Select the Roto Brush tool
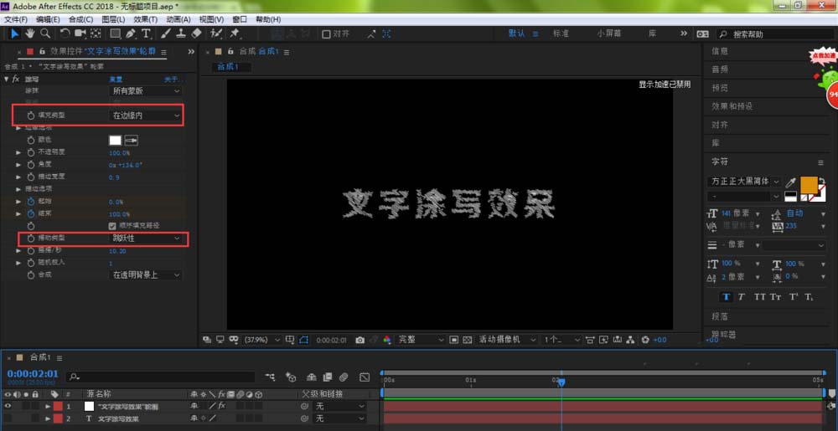Viewport: 838px width, 431px height. [216, 33]
